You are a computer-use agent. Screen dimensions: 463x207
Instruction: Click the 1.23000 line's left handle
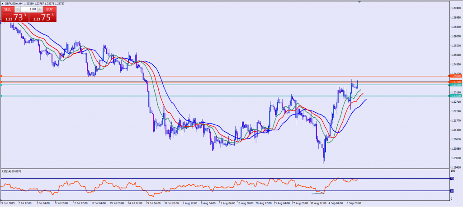pyautogui.click(x=1, y=96)
